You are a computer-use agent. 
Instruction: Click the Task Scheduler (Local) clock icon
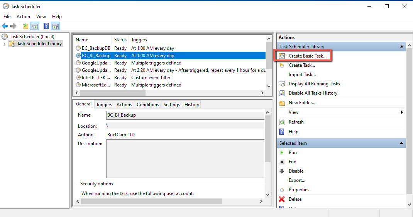[5, 37]
